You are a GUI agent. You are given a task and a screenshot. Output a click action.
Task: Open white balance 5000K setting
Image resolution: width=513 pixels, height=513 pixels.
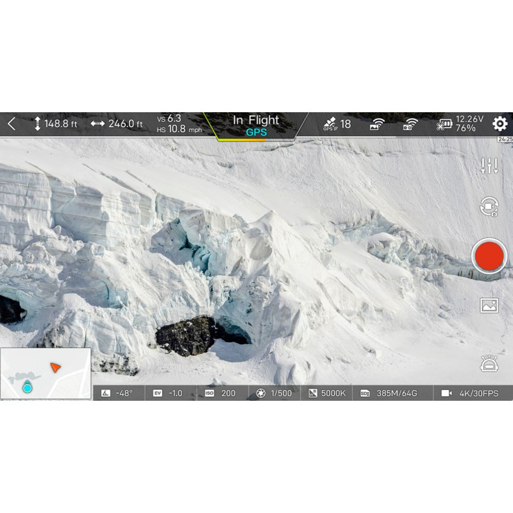tap(326, 393)
